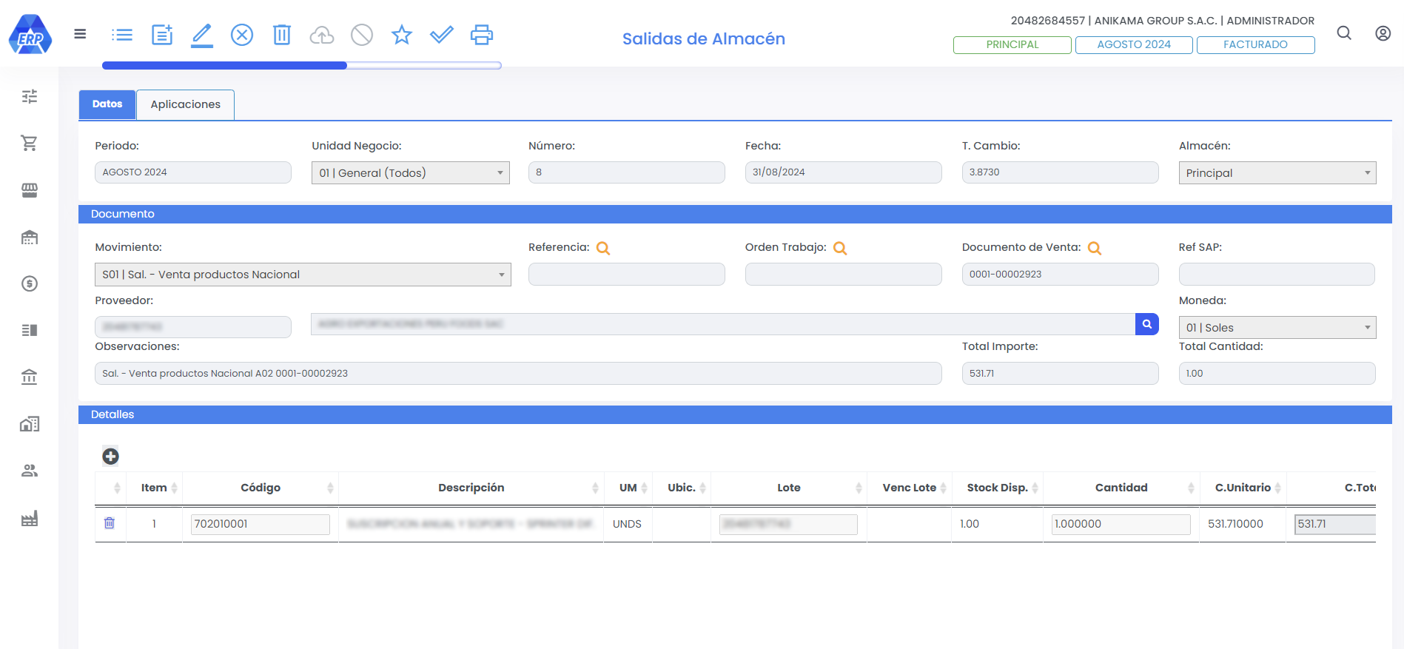The height and width of the screenshot is (649, 1404).
Task: Open the factory production sidebar module
Action: coord(30,518)
